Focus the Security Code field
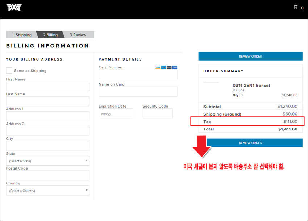Screen dimensions: 308x221 [158, 113]
